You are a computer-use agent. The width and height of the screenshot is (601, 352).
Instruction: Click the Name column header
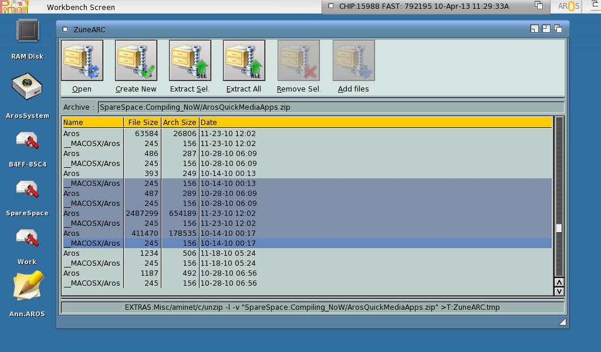click(92, 123)
